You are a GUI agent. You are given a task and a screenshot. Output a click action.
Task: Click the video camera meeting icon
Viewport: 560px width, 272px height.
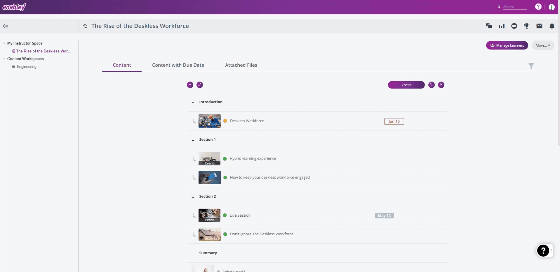tap(514, 26)
